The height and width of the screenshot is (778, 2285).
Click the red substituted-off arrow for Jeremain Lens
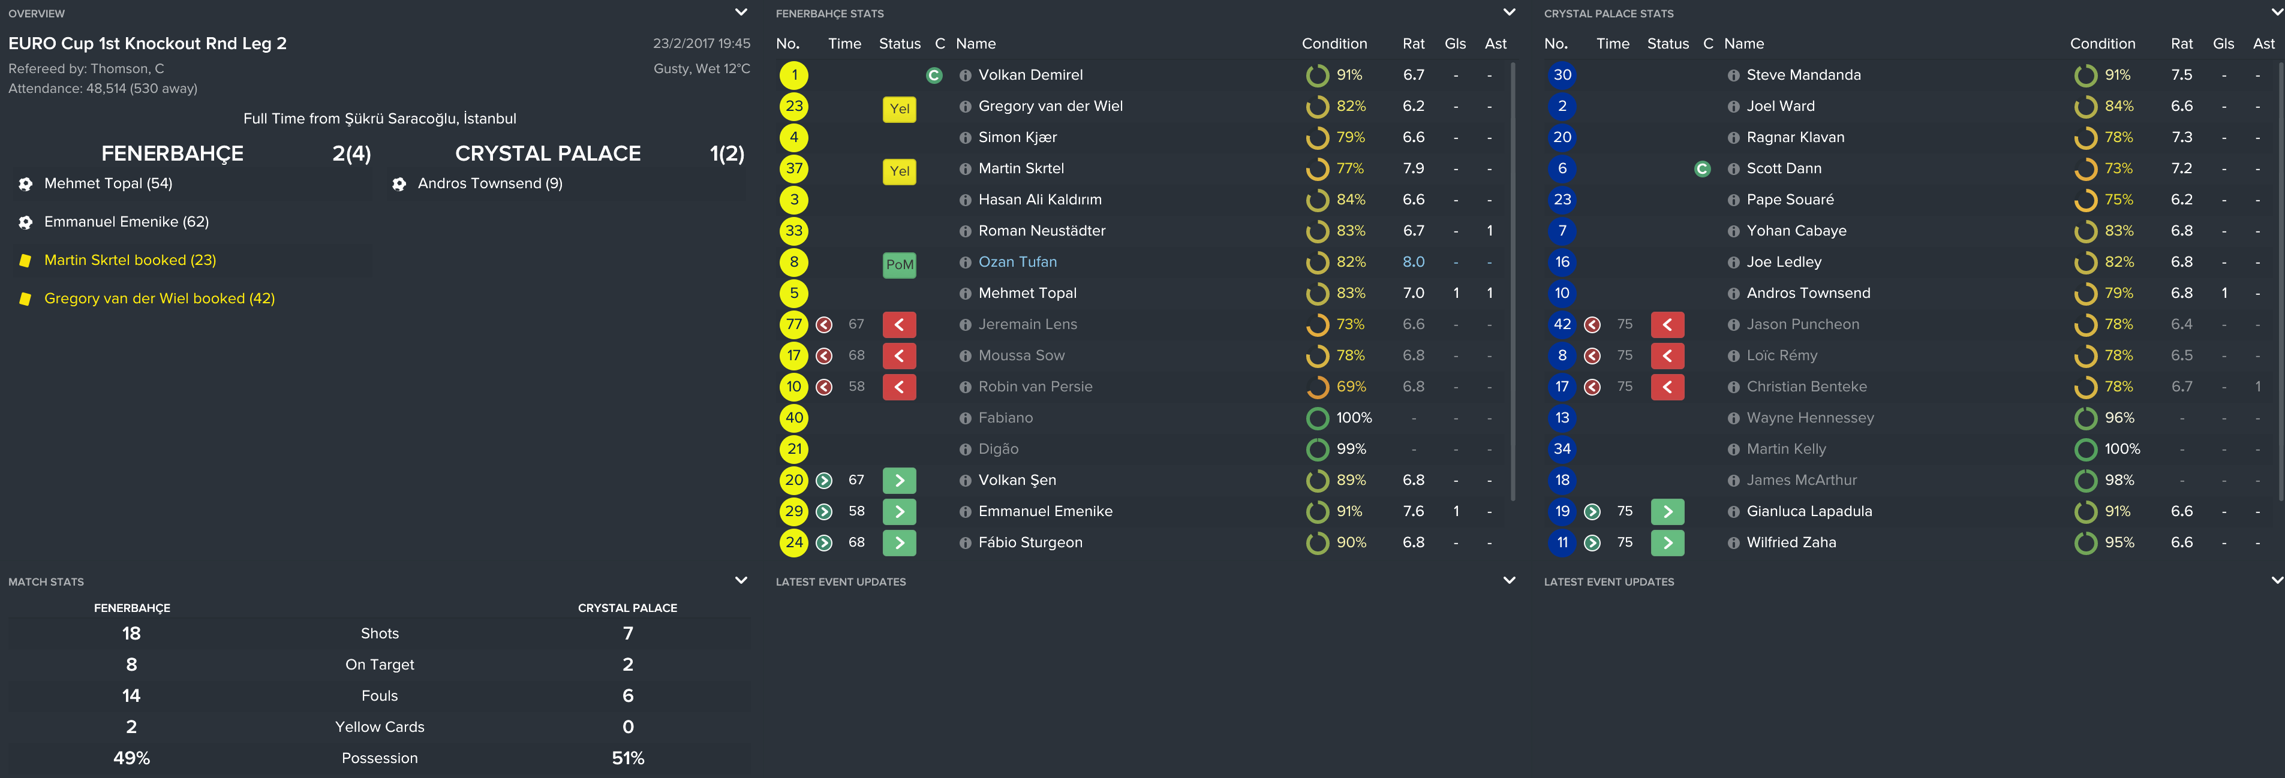coord(898,324)
